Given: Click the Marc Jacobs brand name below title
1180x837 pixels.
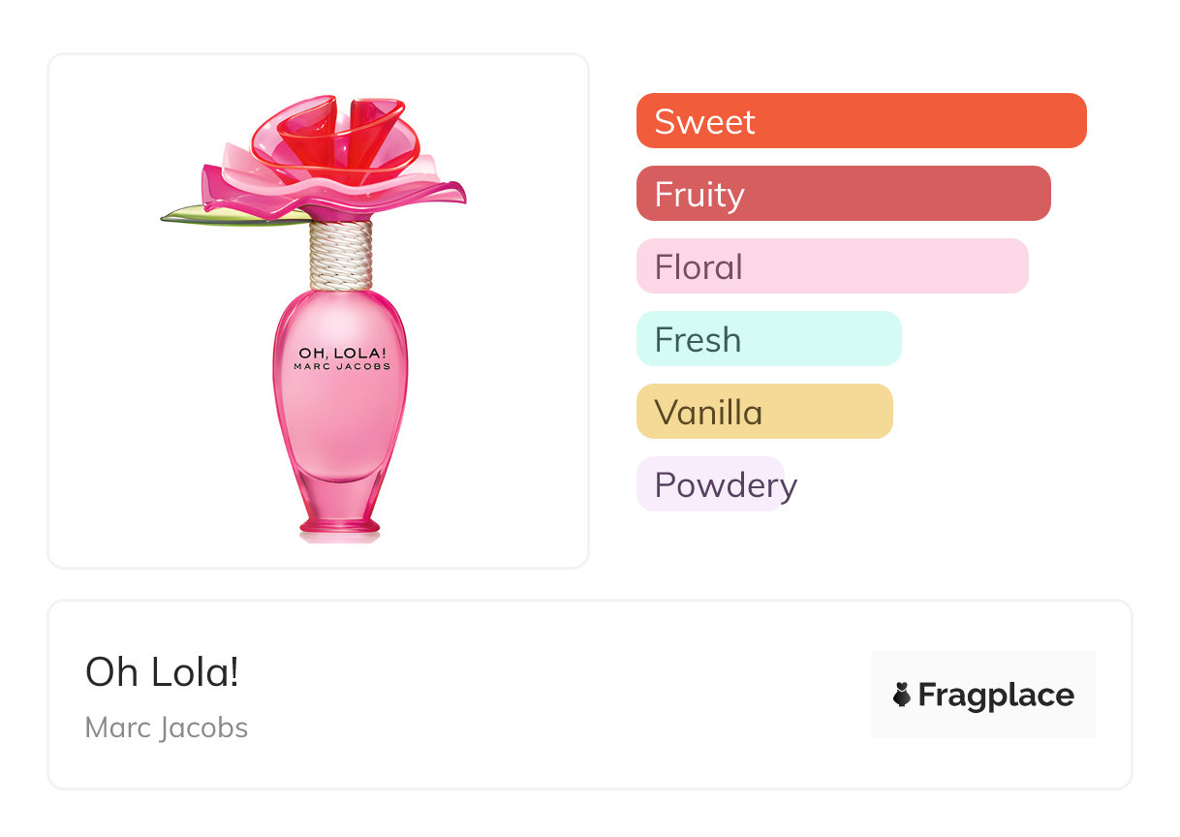Looking at the screenshot, I should 167,728.
